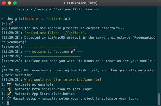The width and height of the screenshot is (161, 106).
Task: Click the input cursor after the question mark
Action: click(x=8, y=103)
